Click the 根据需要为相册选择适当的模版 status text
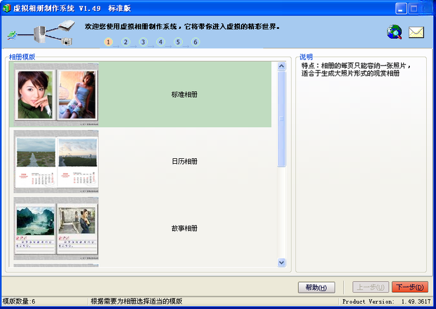Viewport: 436px width, 309px height. click(x=137, y=301)
